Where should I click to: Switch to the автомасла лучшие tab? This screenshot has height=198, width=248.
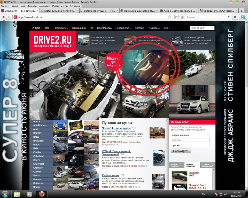pos(99,11)
